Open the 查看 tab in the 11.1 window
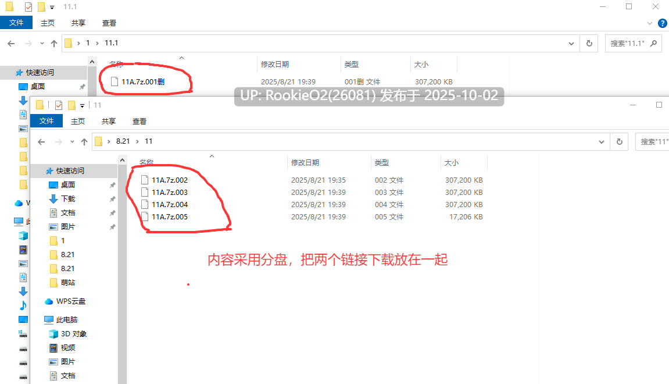 click(x=109, y=23)
